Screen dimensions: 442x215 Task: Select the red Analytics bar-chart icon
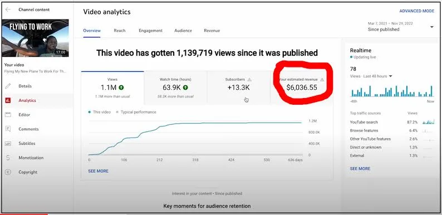8,100
